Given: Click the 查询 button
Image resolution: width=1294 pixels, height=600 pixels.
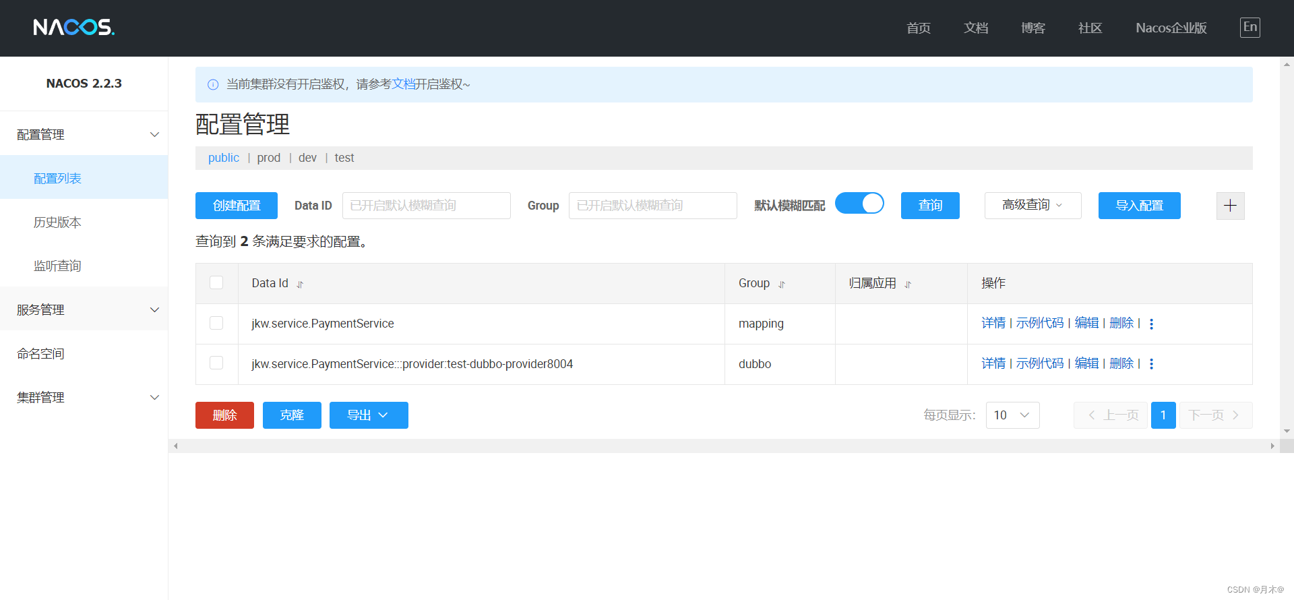Looking at the screenshot, I should pos(930,206).
